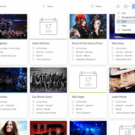Click the venue pin icon beside Qwest Center Omaha
This screenshot has height=135, width=135.
pyautogui.click(x=33, y=113)
